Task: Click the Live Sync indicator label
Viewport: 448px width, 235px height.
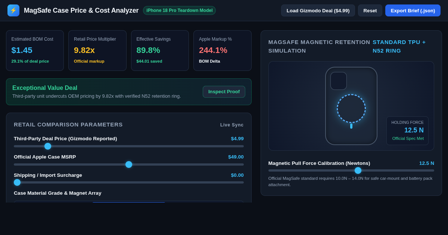Action: (232, 125)
